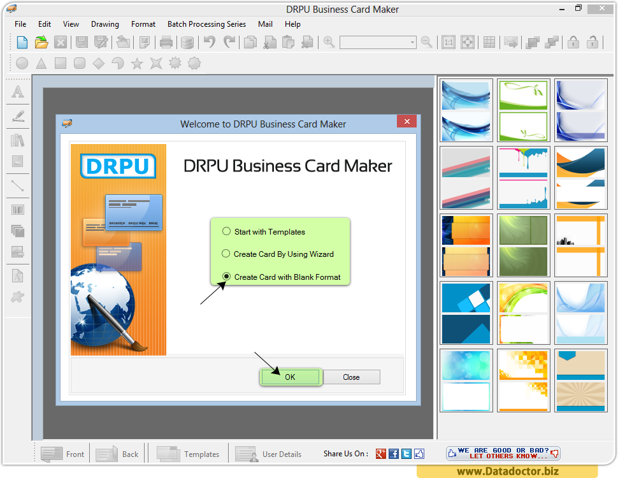Click the database cylinder icon

[187, 43]
